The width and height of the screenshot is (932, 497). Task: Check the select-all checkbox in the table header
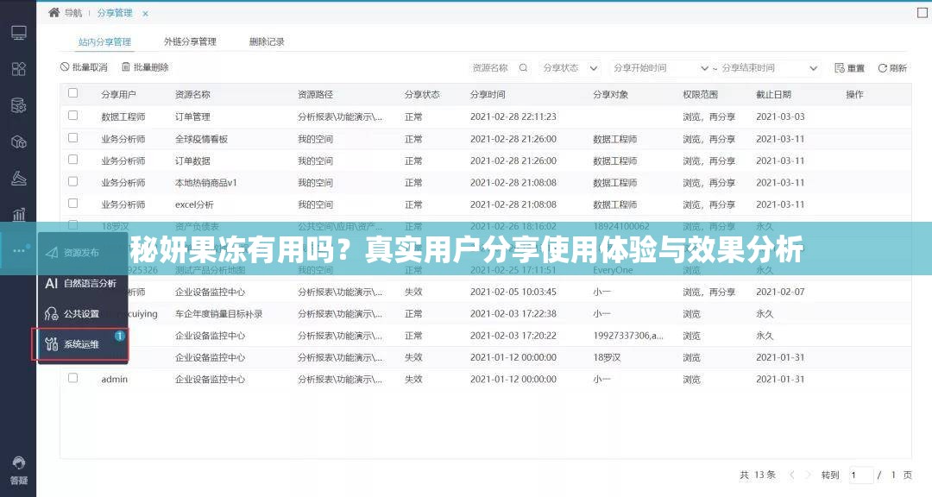[x=72, y=92]
